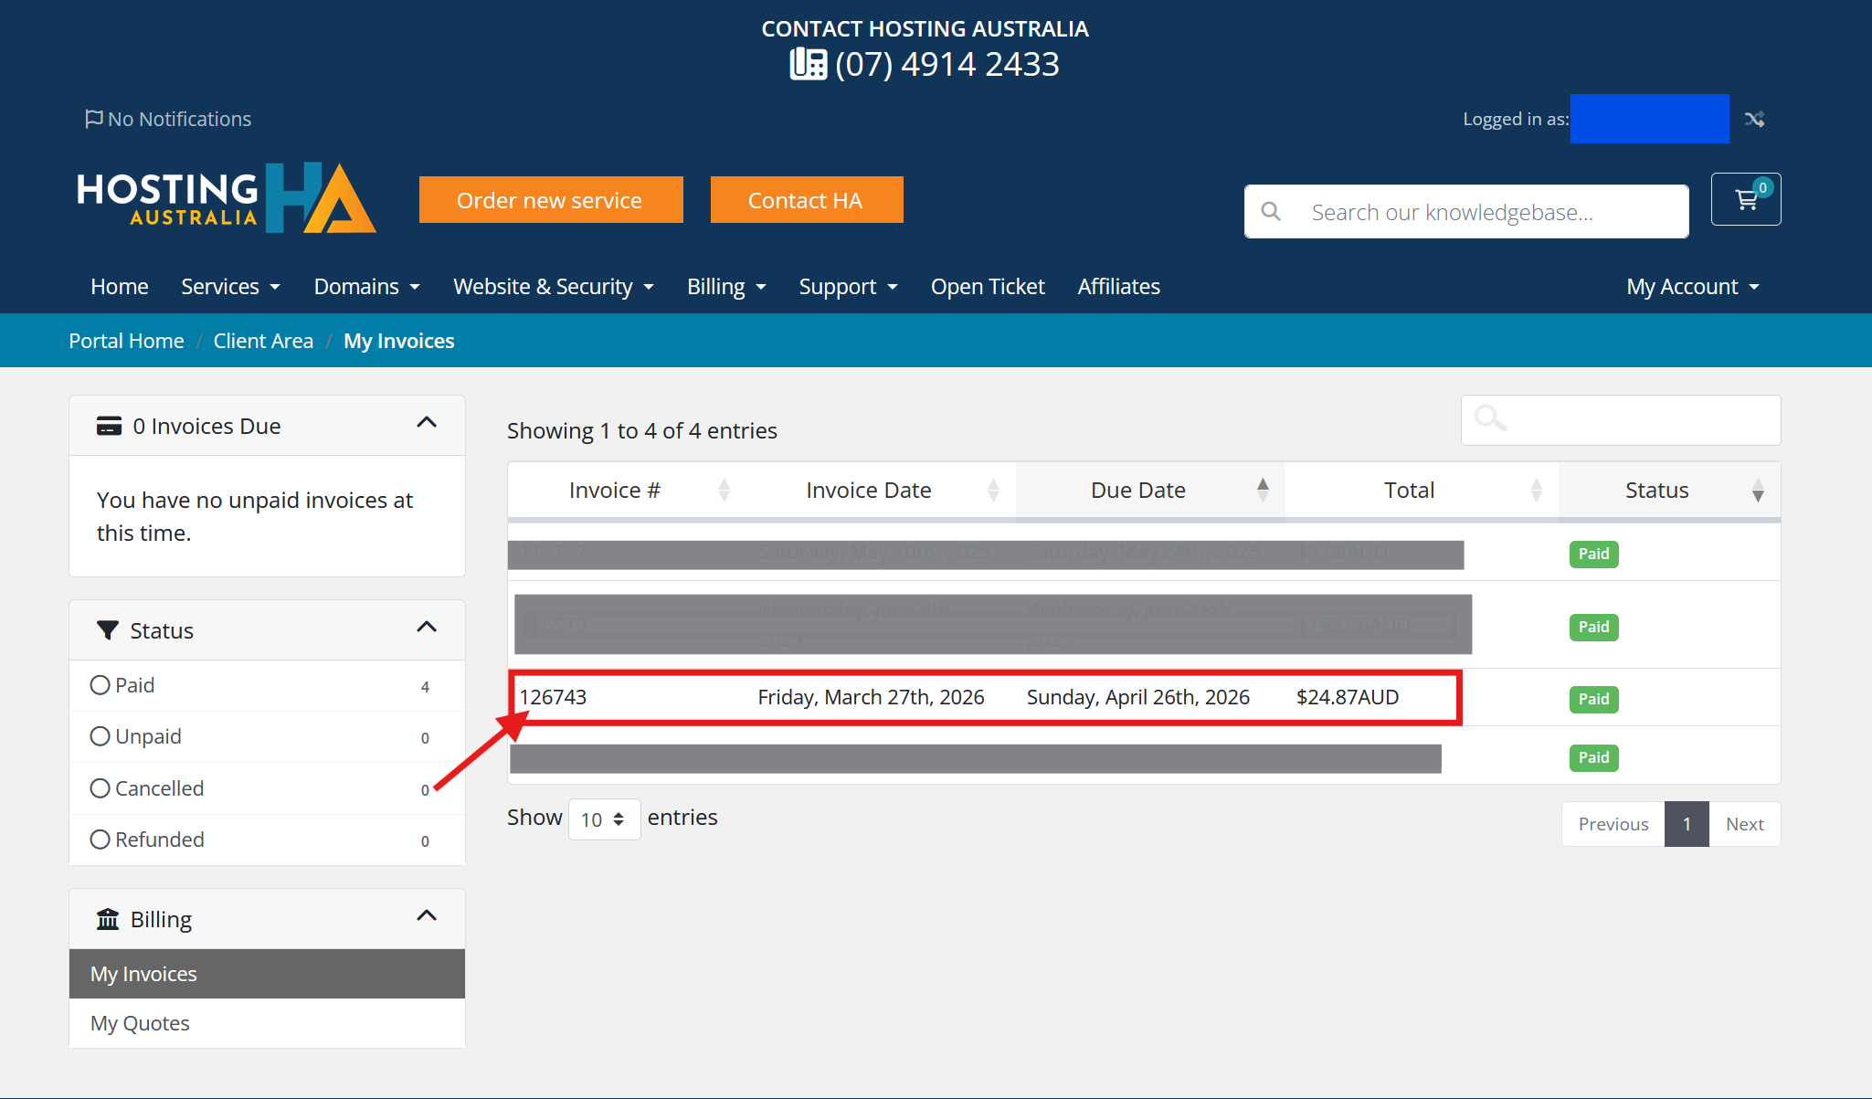Image resolution: width=1872 pixels, height=1099 pixels.
Task: Open the My Account dropdown
Action: point(1692,287)
